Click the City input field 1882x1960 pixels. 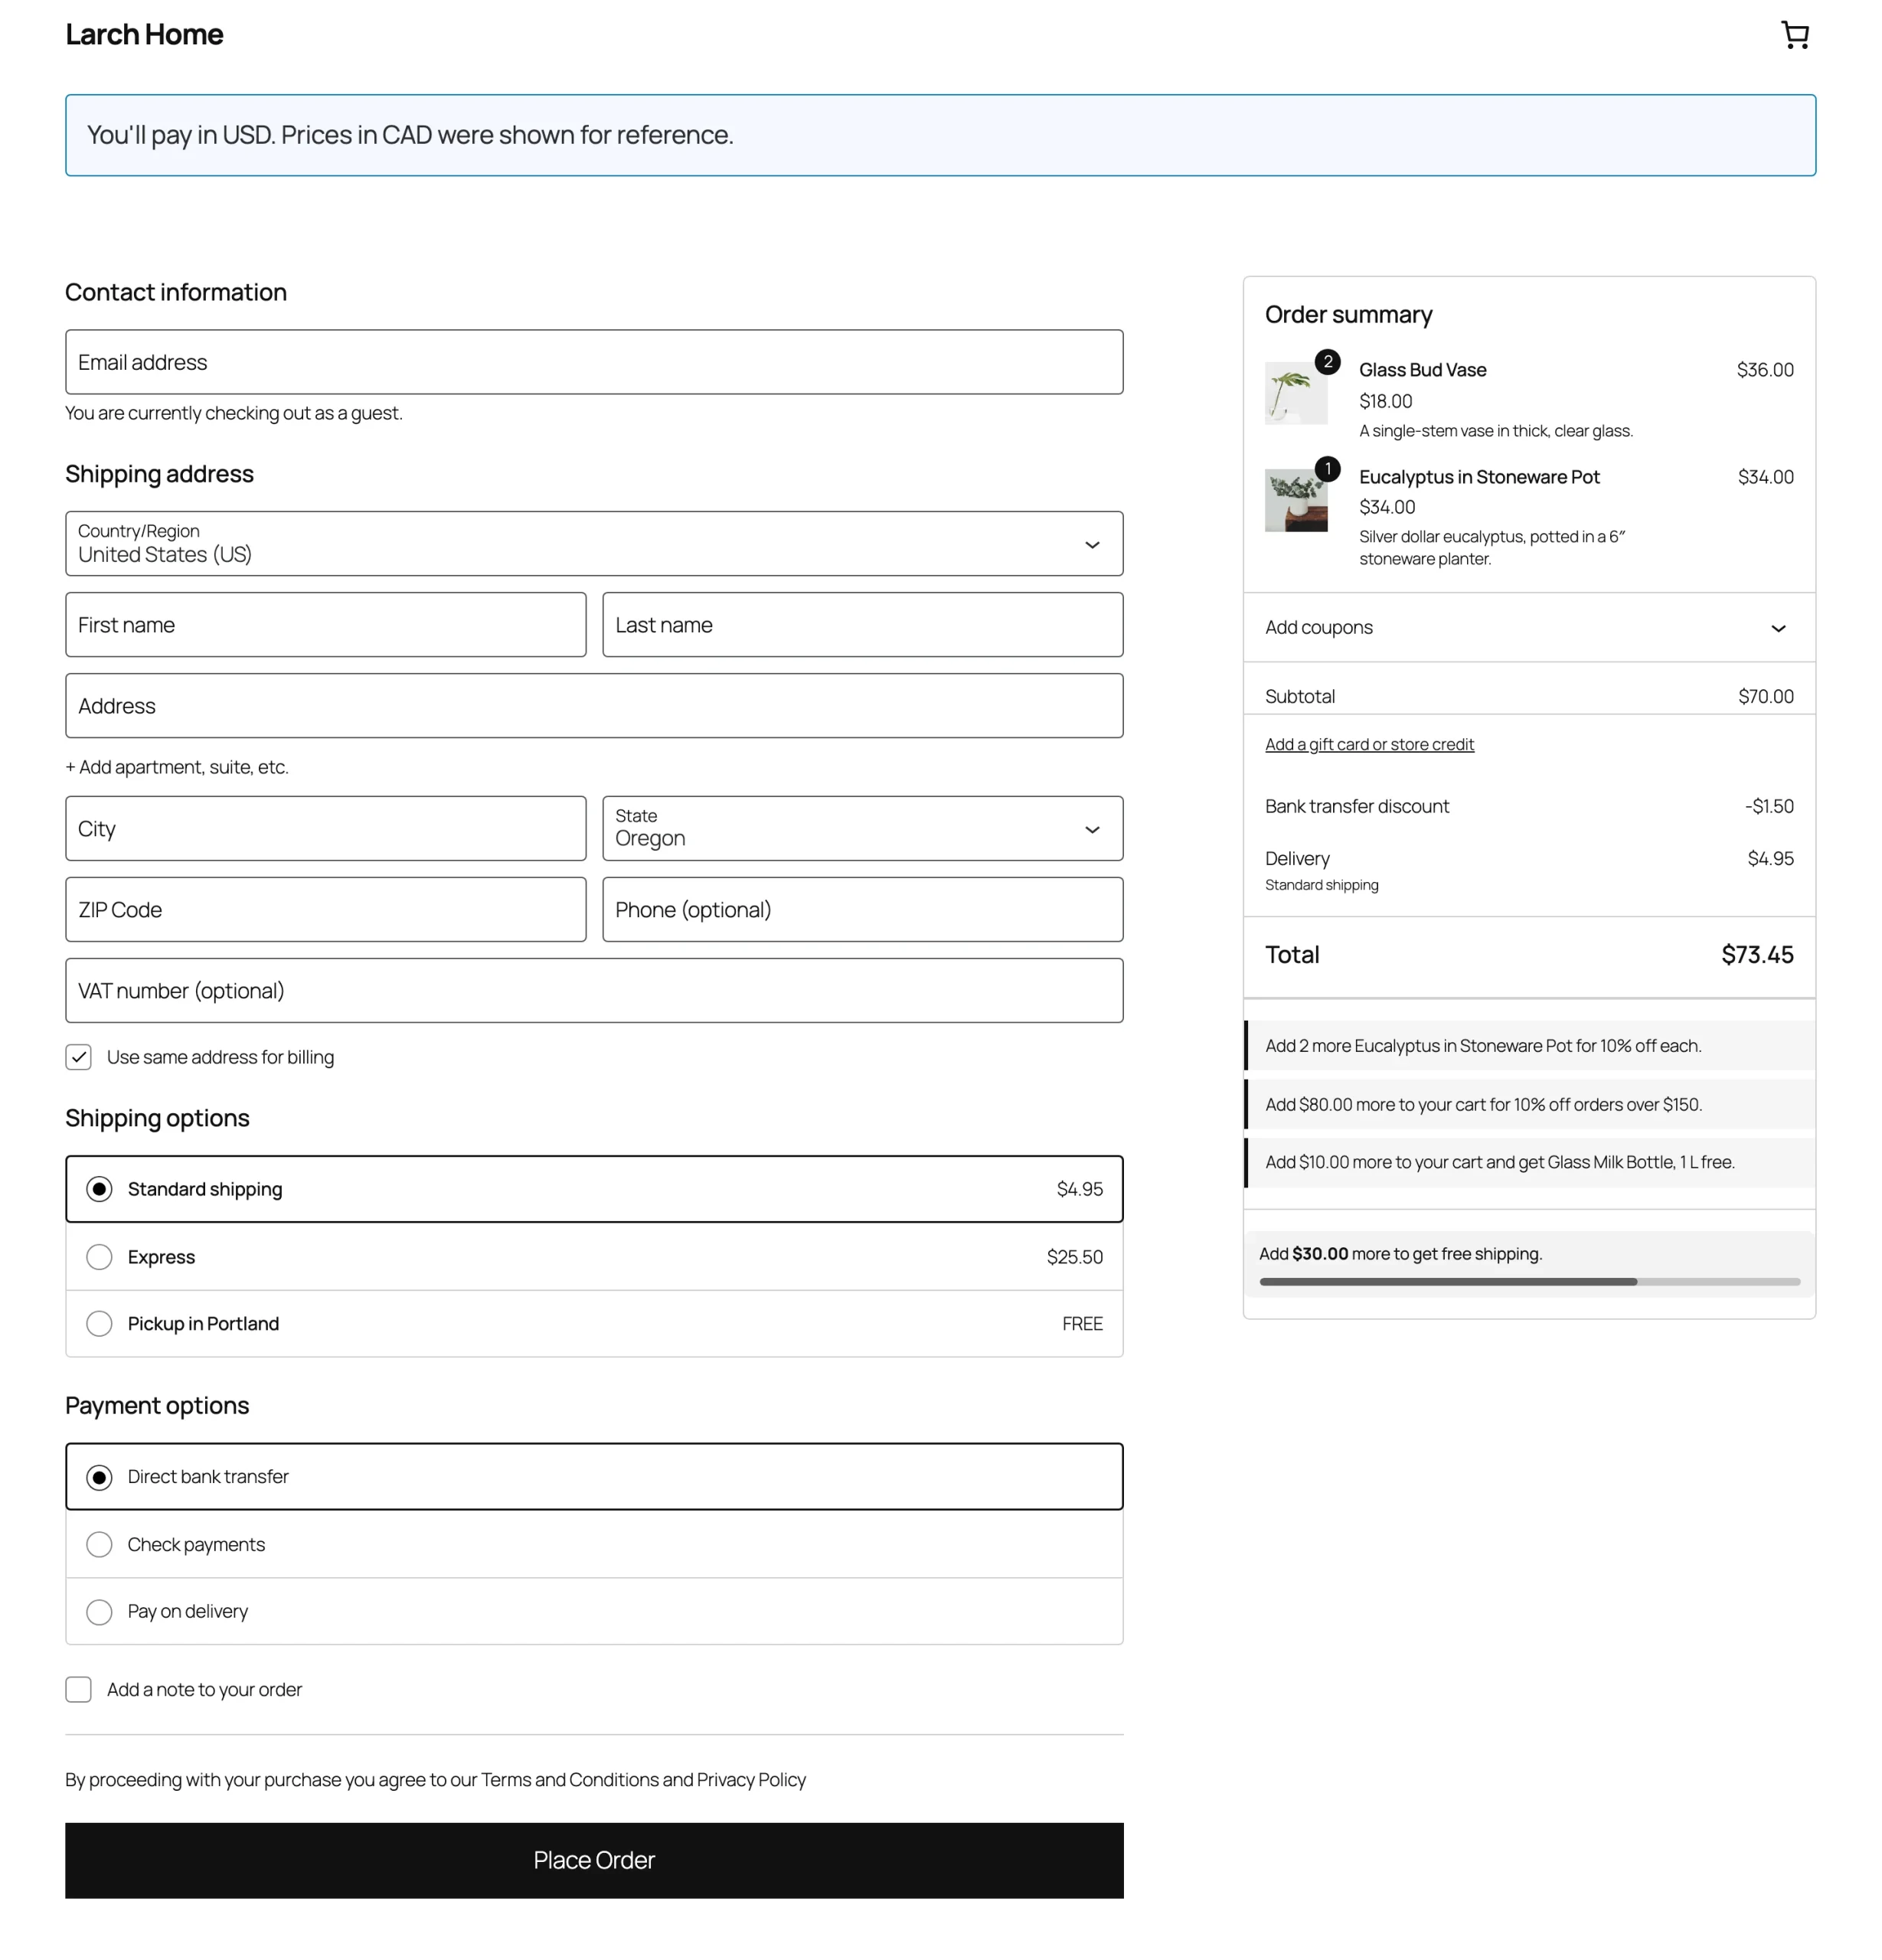coord(326,828)
